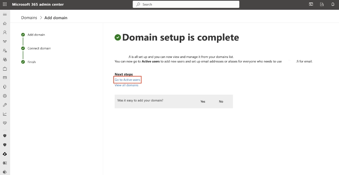The width and height of the screenshot is (339, 175).
Task: Open the Exchange admin center icon
Action: 5,163
